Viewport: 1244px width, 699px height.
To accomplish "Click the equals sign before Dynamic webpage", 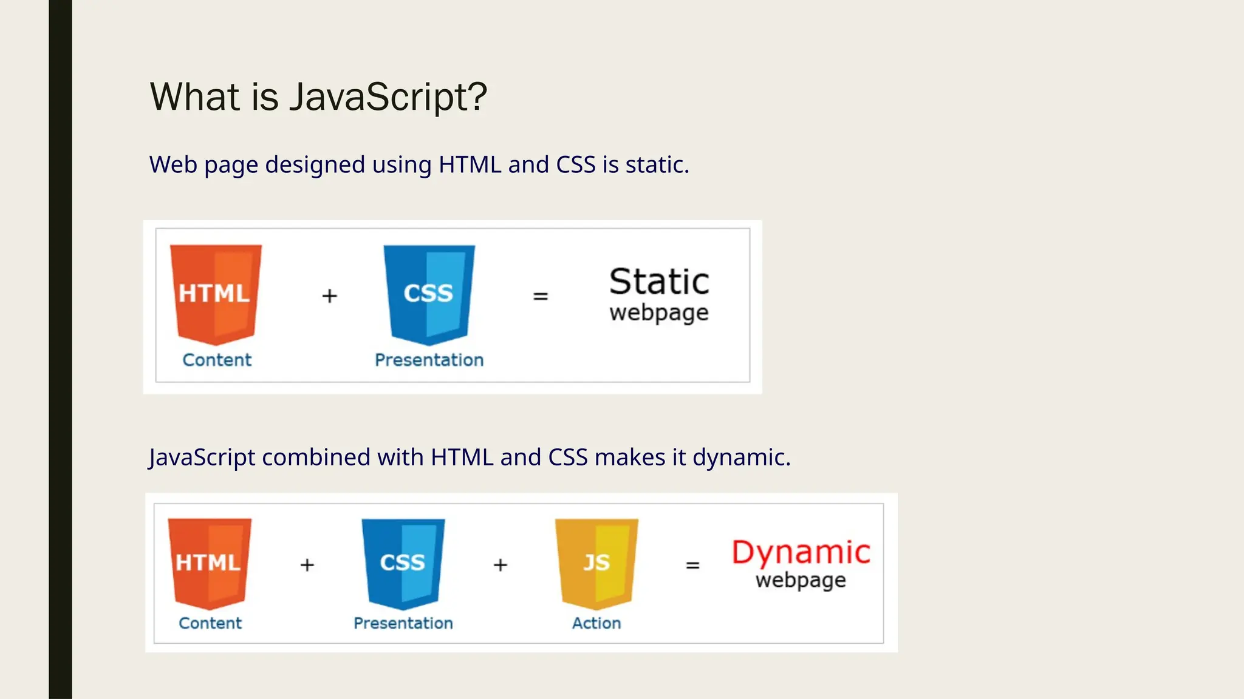I will (x=692, y=566).
